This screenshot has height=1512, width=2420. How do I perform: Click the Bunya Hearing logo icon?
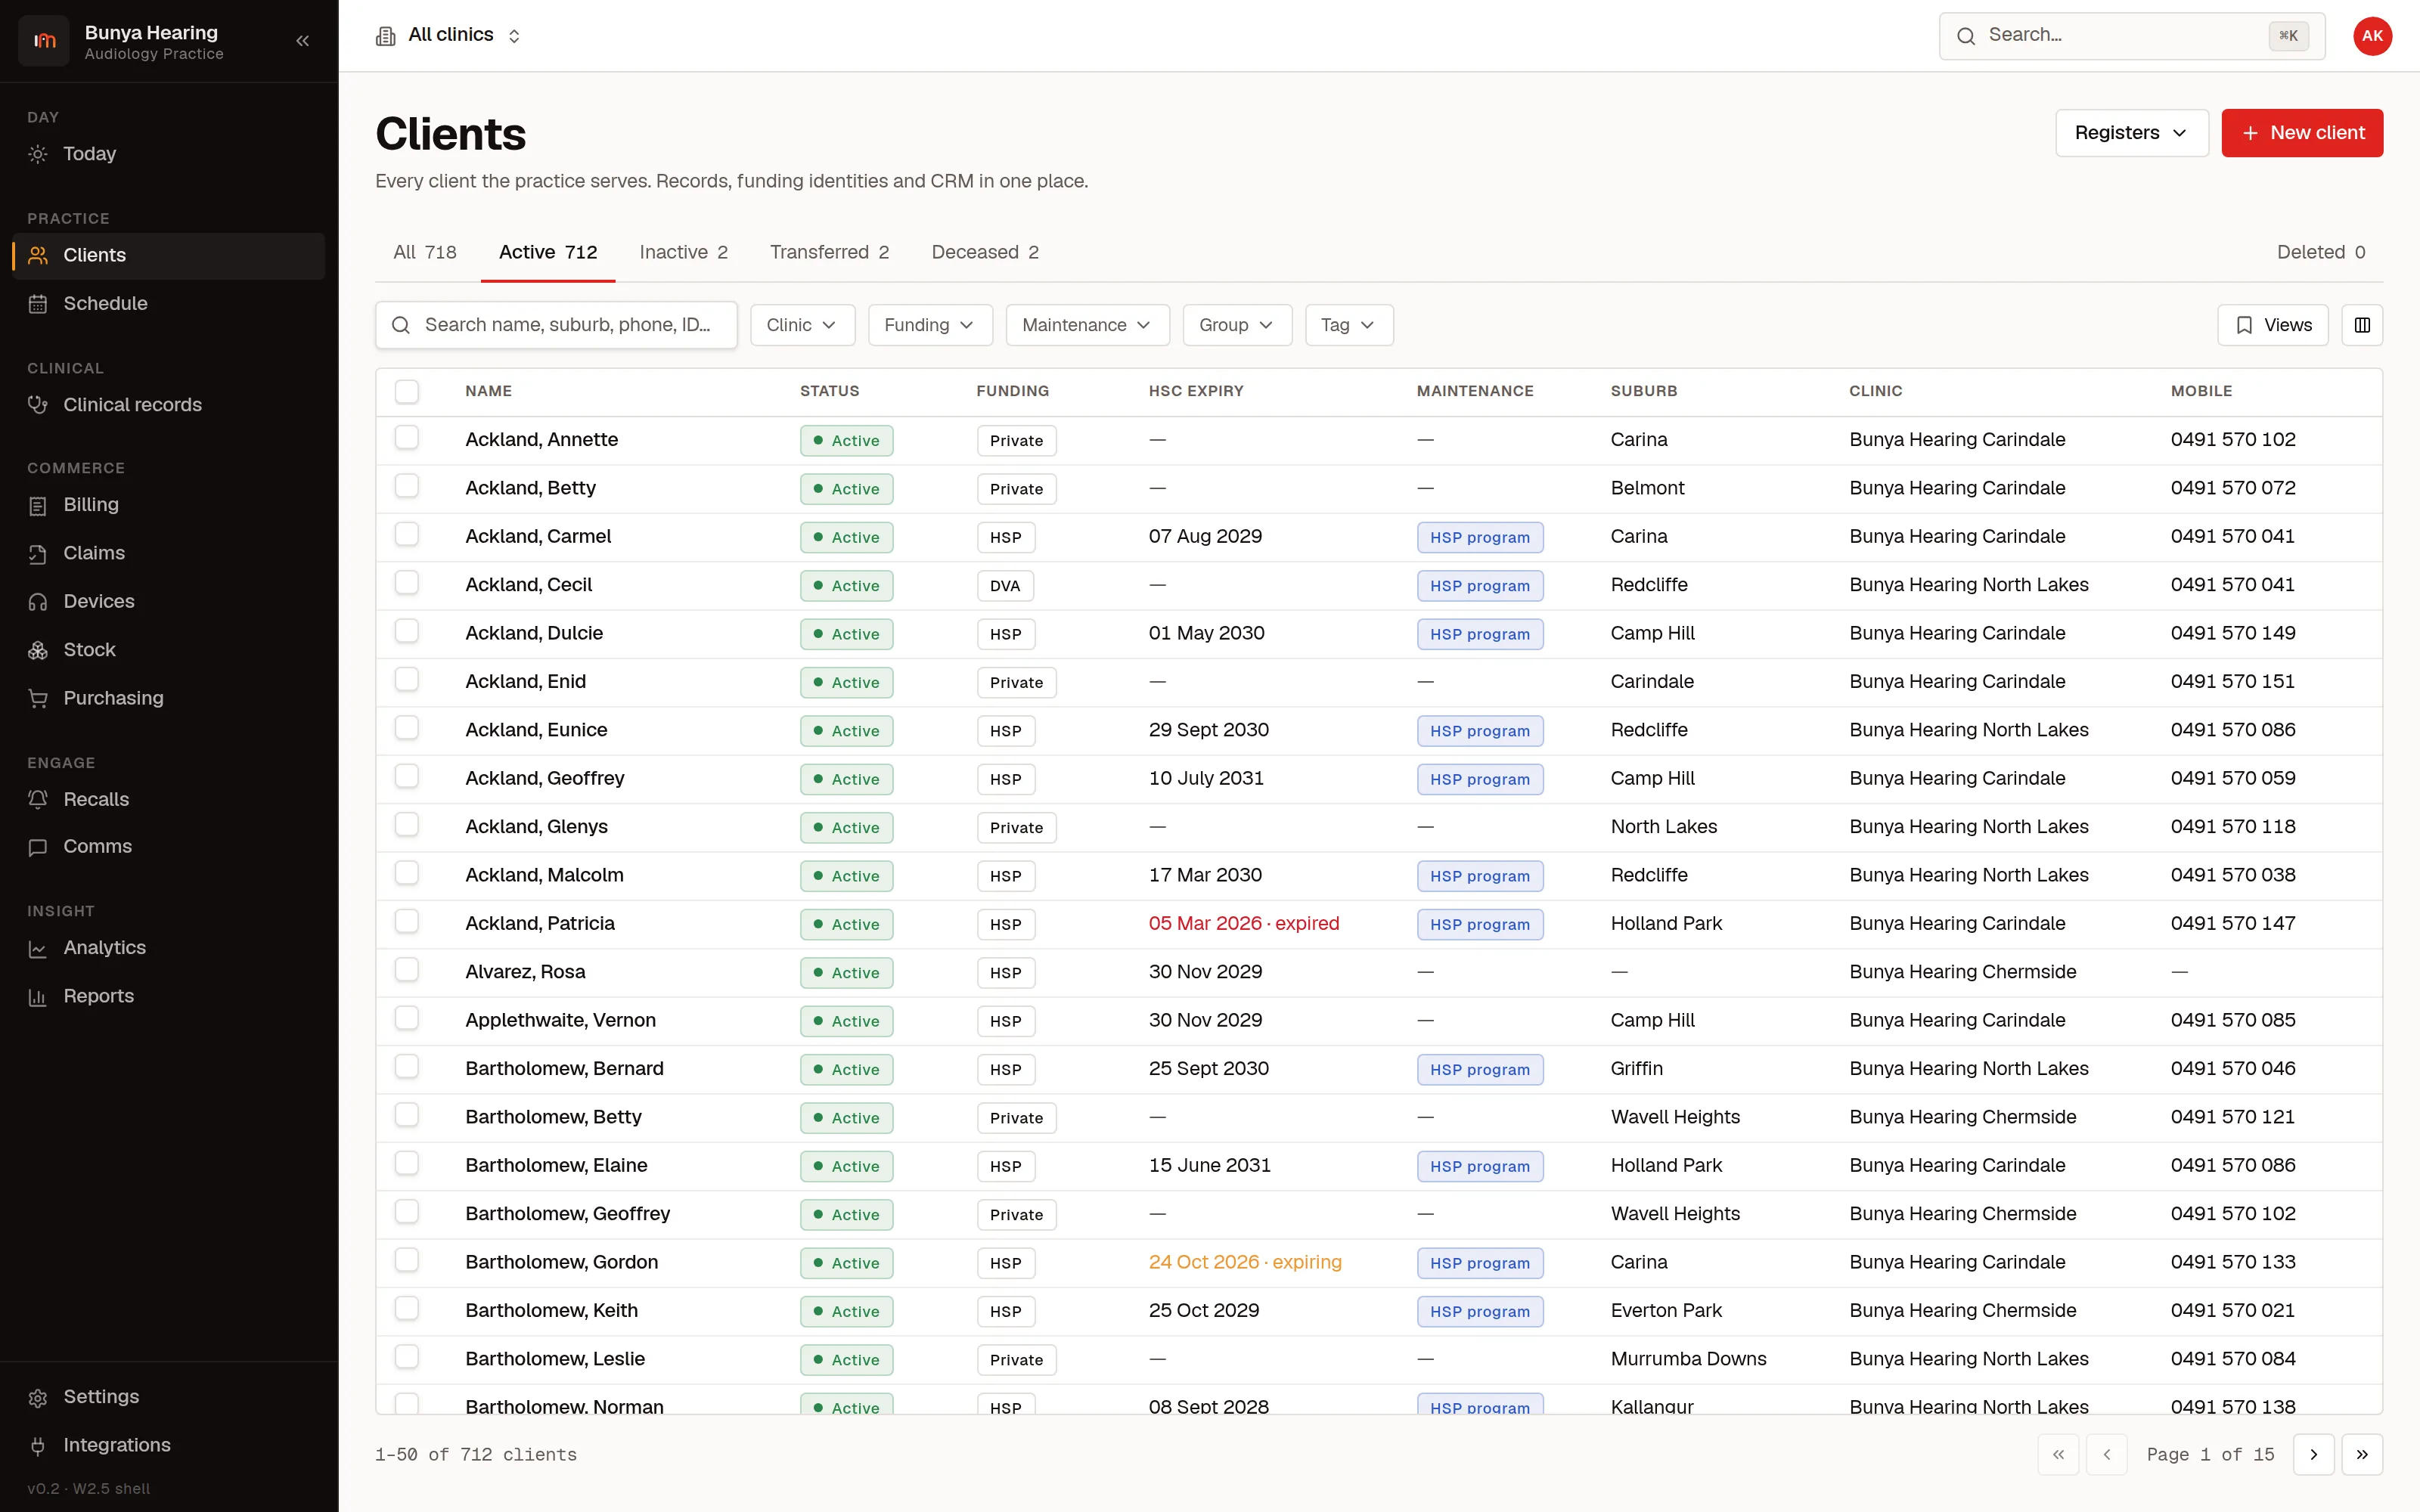(44, 41)
